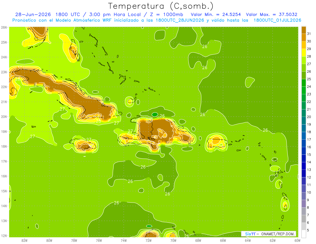316x244 pixels.
Task: Click the yellow legend swatch between 28 and 29
Action: (x=304, y=53)
